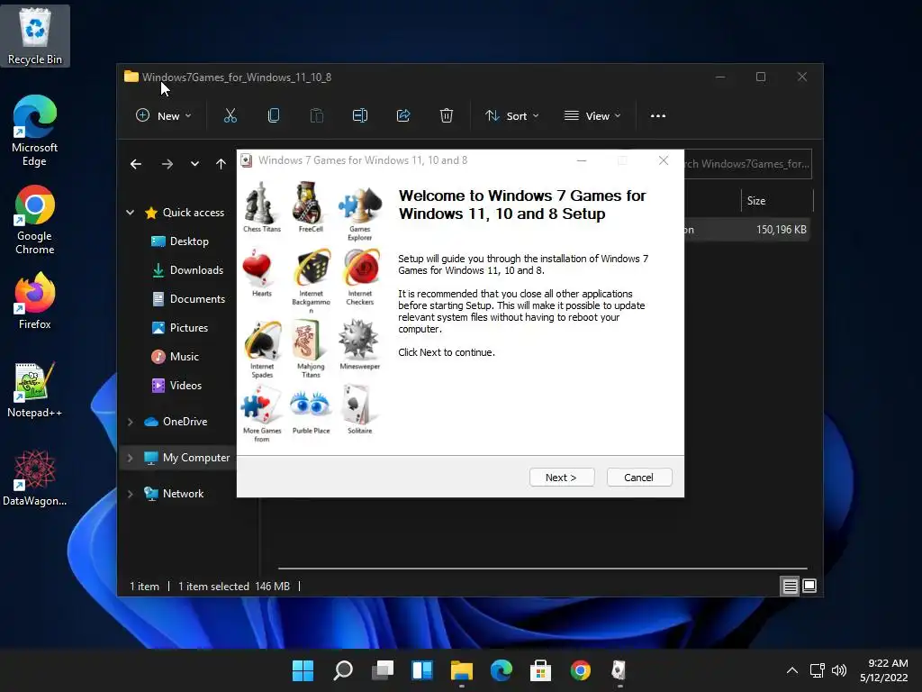Select the Microsoft Edge desktop shortcut
The height and width of the screenshot is (692, 922).
[x=35, y=131]
